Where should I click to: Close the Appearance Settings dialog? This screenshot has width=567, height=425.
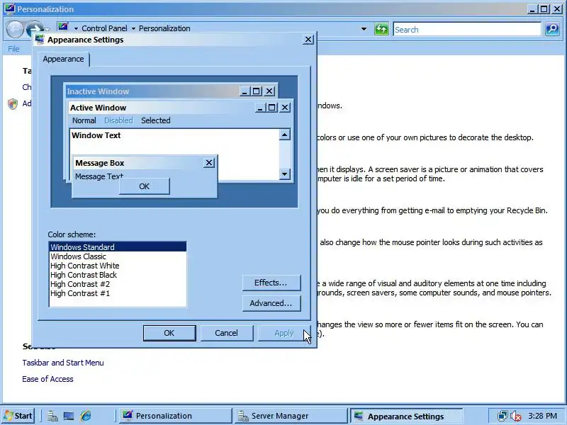point(308,40)
